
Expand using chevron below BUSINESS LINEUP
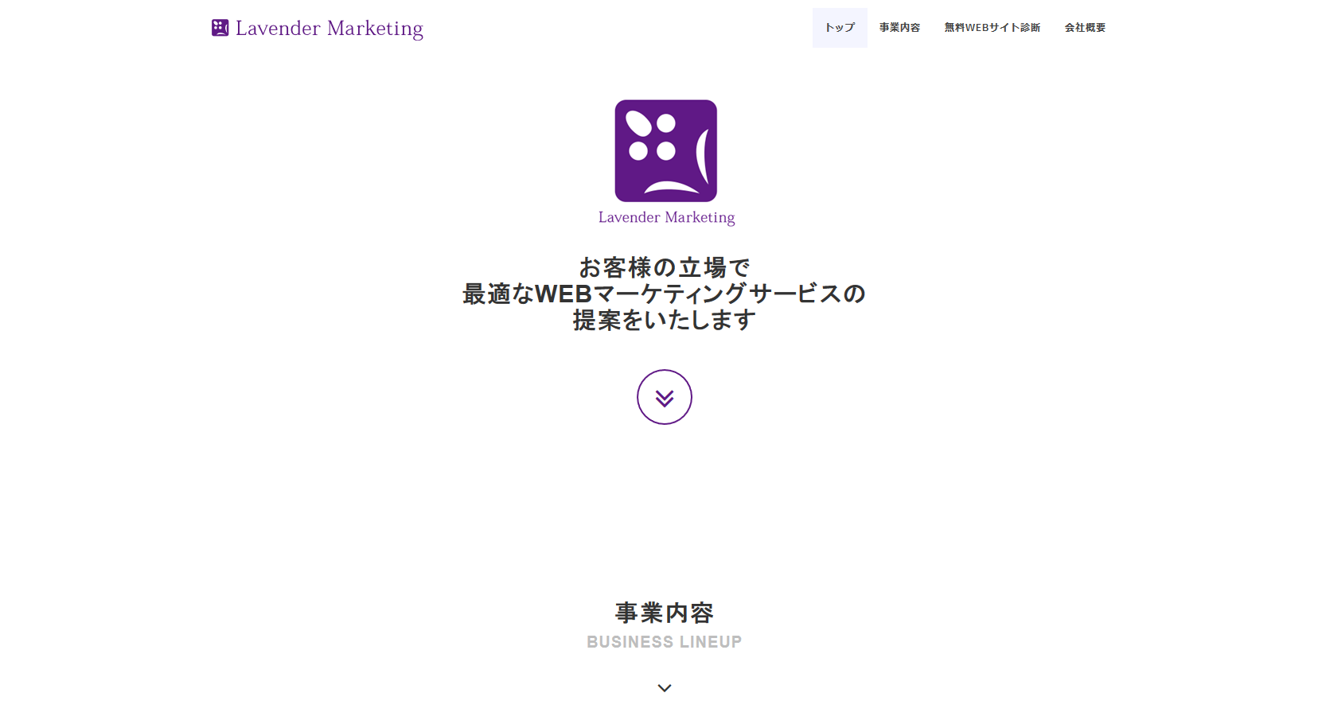click(664, 688)
